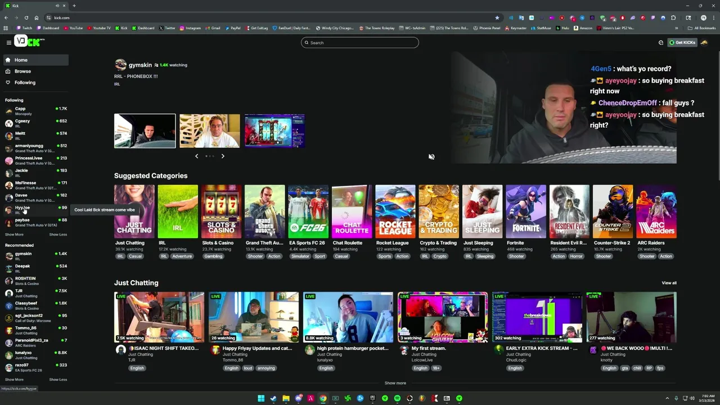The height and width of the screenshot is (405, 720).
Task: Open the high protein hamburger pocket stream
Action: 348,317
